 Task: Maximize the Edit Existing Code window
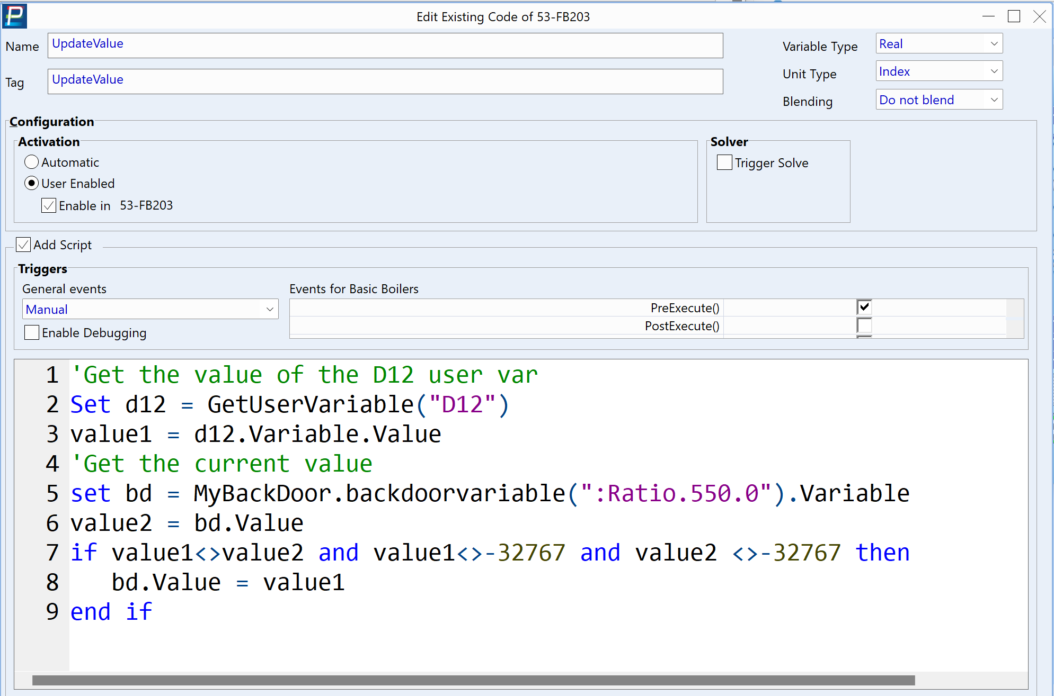pyautogui.click(x=1014, y=16)
